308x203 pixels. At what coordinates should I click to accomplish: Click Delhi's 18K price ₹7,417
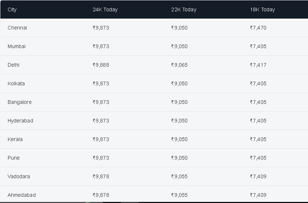pyautogui.click(x=258, y=65)
